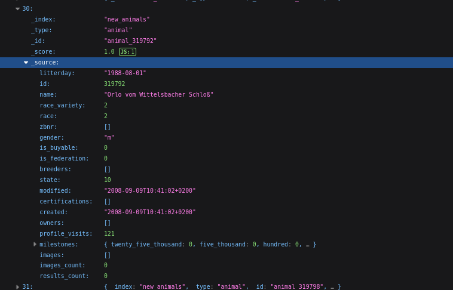
Task: Select the name property key
Action: (48, 94)
